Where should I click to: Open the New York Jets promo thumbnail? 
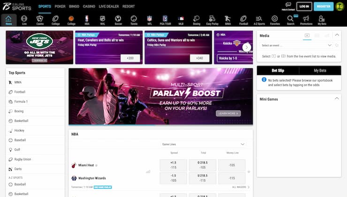(39, 47)
